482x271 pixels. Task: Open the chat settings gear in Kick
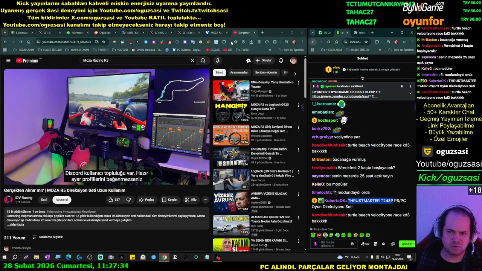[383, 244]
